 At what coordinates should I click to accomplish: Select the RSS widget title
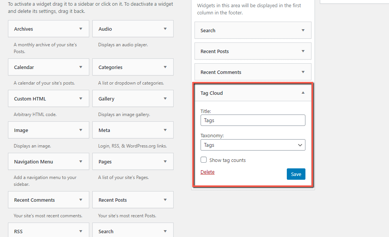18,232
